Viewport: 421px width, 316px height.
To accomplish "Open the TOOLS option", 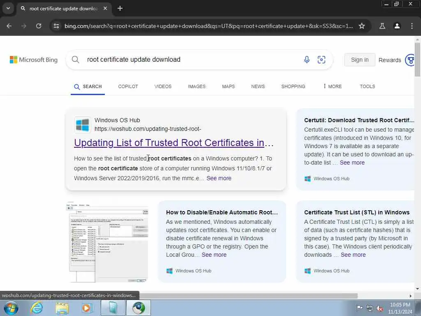I will [367, 86].
